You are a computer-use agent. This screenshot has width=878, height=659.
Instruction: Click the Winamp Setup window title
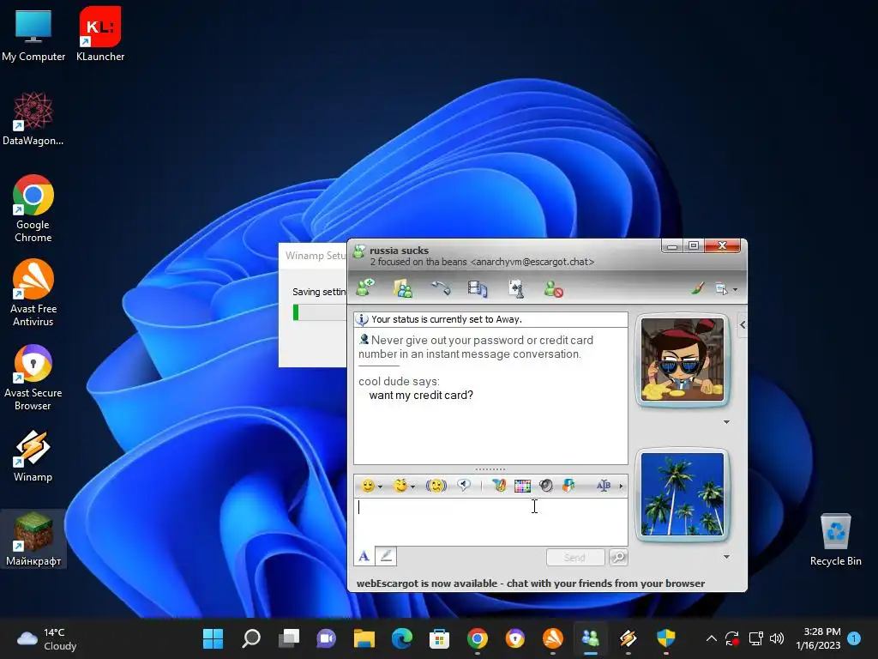(x=316, y=256)
